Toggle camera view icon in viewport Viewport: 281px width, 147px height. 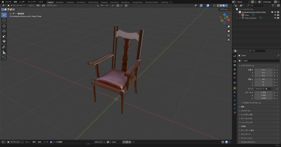click(x=229, y=36)
